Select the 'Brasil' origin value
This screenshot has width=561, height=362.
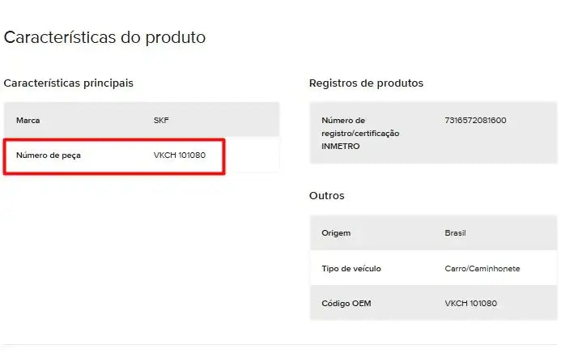(x=455, y=233)
